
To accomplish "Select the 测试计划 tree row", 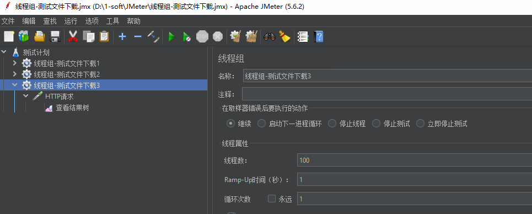I will (36, 52).
